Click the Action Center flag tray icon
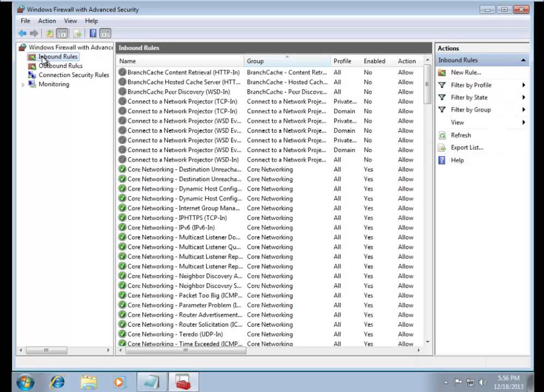Image resolution: width=544 pixels, height=392 pixels. click(x=458, y=382)
